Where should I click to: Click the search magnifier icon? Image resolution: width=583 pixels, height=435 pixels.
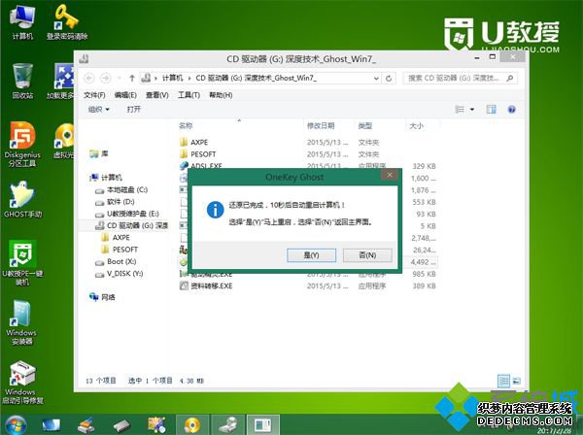(510, 78)
